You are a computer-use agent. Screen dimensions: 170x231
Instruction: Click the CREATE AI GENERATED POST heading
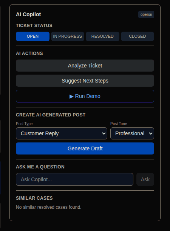(51, 115)
